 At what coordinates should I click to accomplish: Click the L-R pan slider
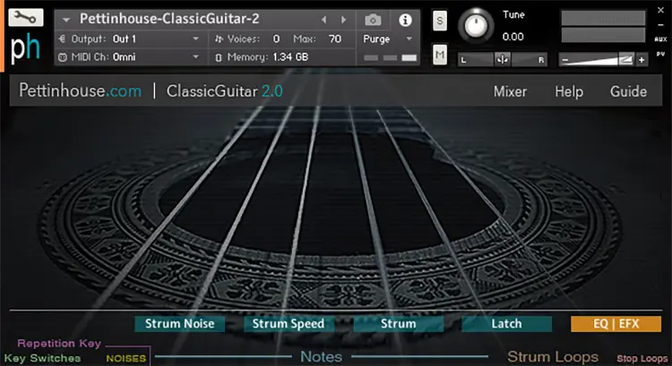(502, 60)
